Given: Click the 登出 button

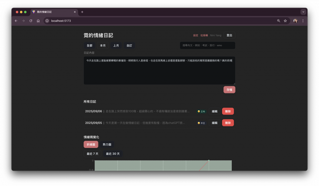Looking at the screenshot, I should click(x=229, y=35).
